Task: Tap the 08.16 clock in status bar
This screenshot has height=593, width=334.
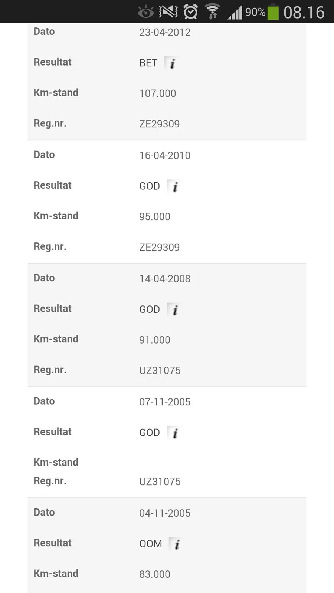Action: (304, 12)
